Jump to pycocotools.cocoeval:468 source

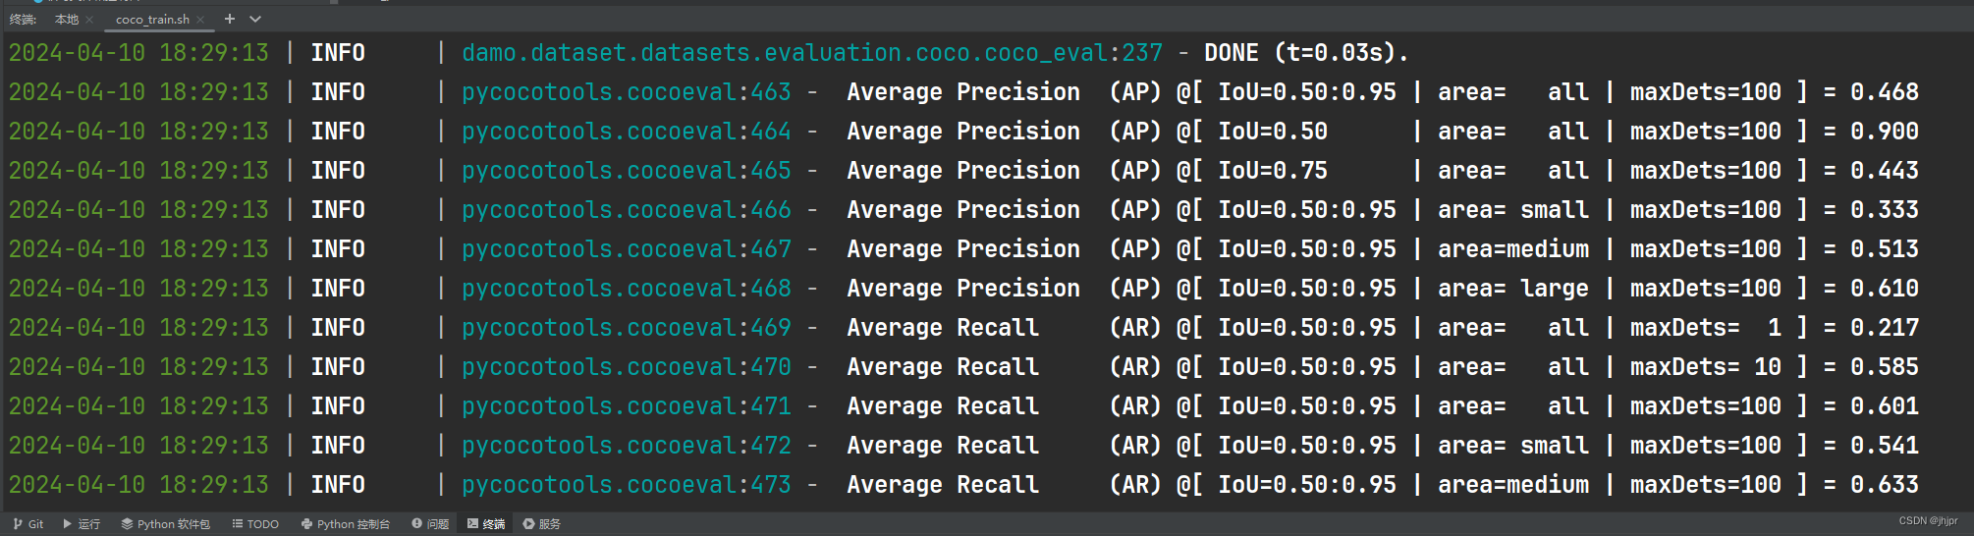pos(627,289)
